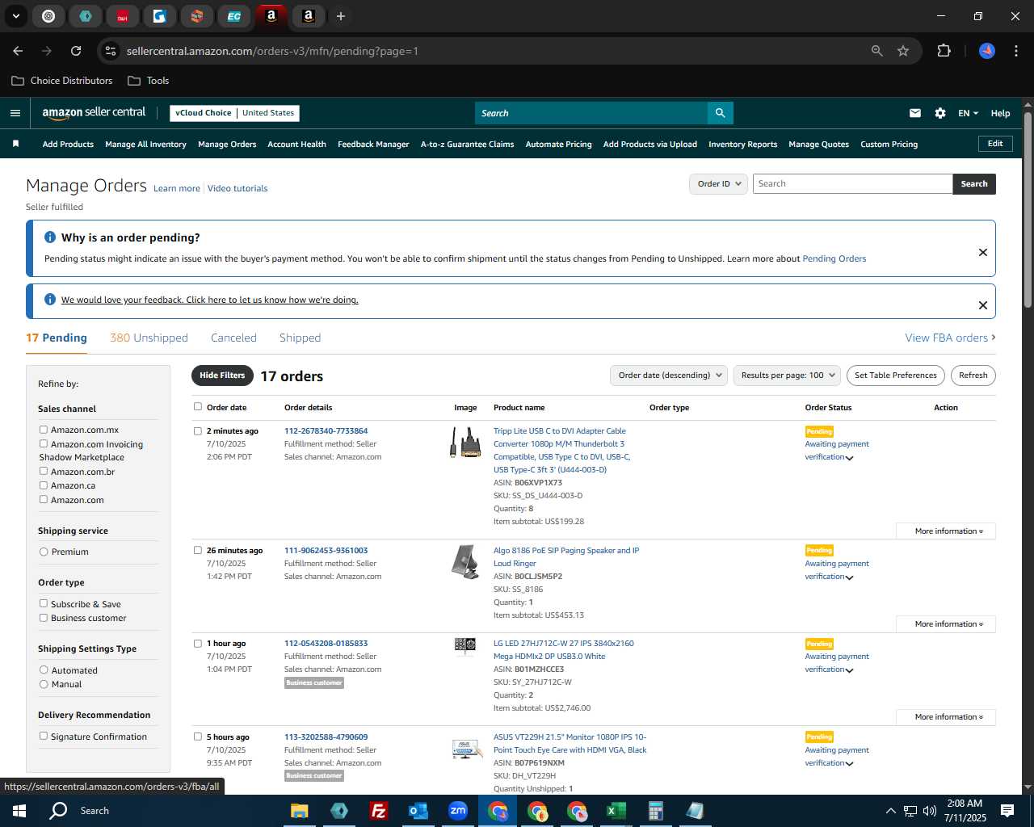
Task: Dismiss the feedback request banner
Action: point(983,305)
